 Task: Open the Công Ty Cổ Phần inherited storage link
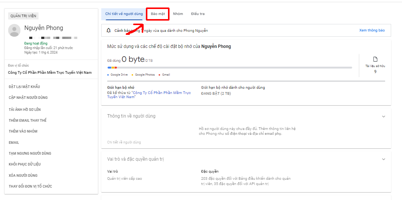pyautogui.click(x=149, y=95)
